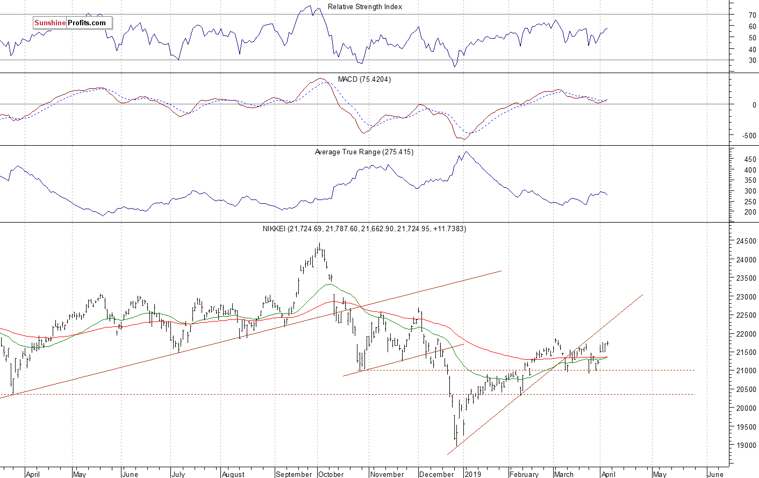759x478 pixels.
Task: Click the June label at far right
Action: coord(715,474)
